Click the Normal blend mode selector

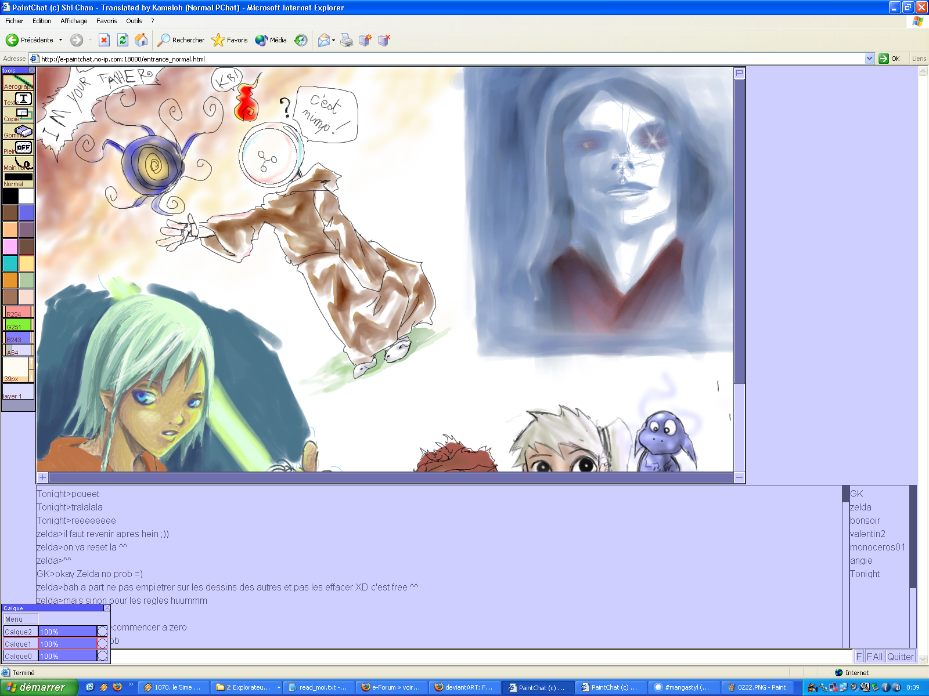coord(18,180)
